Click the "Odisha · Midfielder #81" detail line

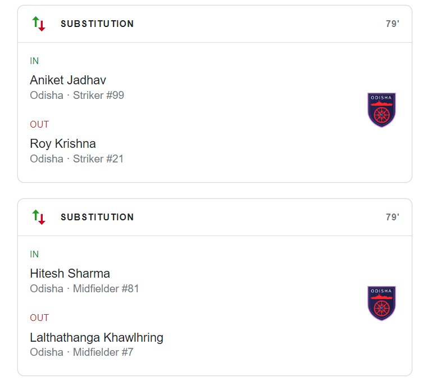pos(84,289)
